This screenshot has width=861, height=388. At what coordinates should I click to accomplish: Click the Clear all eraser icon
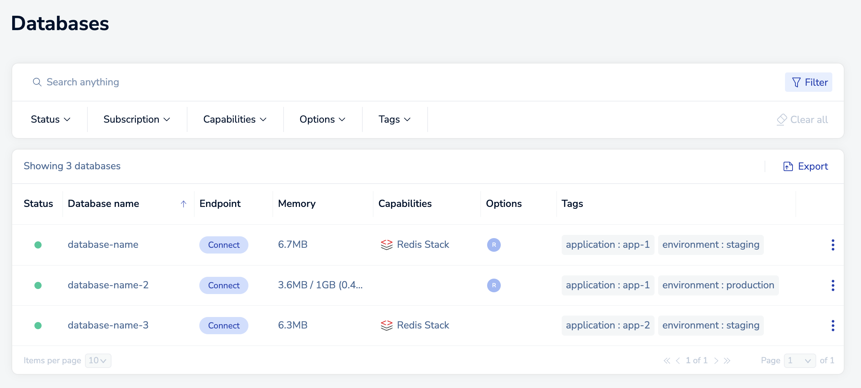[x=781, y=119]
